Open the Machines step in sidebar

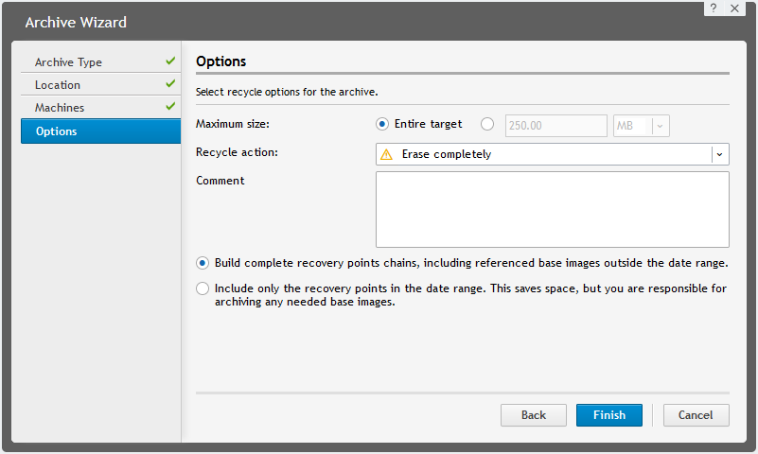click(60, 108)
